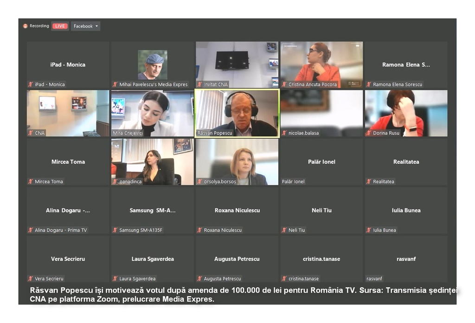Click muted mic icon beside the CNA label

coord(31,133)
